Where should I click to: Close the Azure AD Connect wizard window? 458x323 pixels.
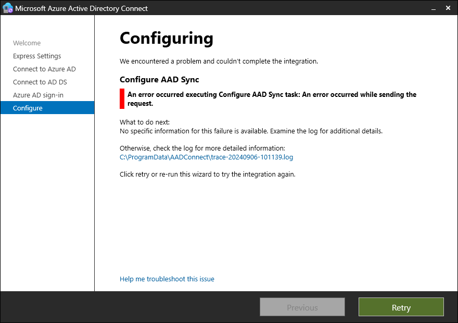coord(448,8)
